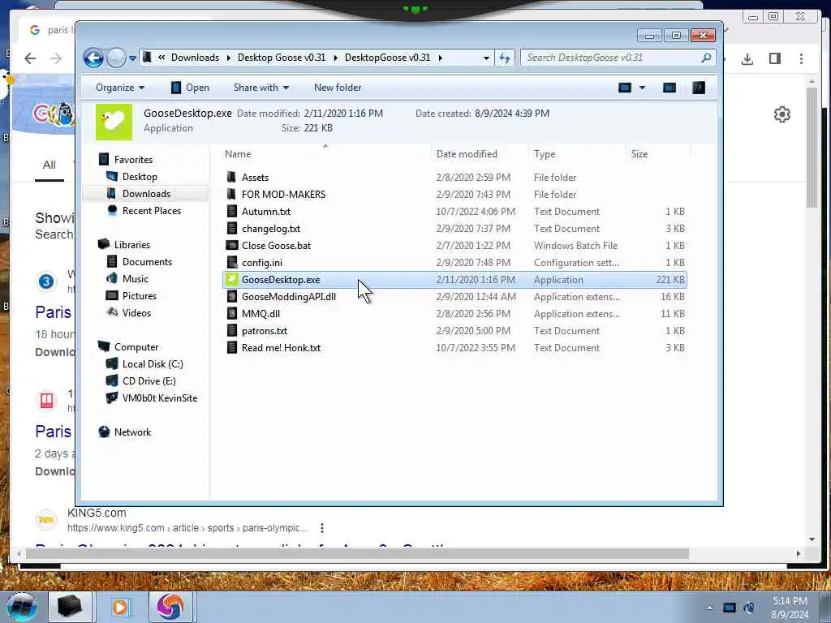Viewport: 831px width, 623px height.
Task: Select the changelog.txt file
Action: pyautogui.click(x=271, y=228)
